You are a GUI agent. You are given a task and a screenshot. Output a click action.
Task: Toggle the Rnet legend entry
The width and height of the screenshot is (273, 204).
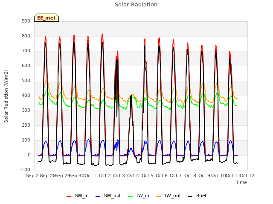pos(197,195)
